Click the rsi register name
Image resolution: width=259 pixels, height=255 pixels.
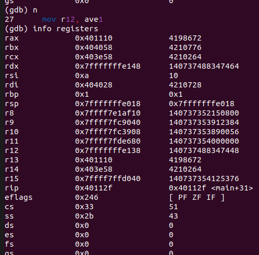tap(11, 75)
